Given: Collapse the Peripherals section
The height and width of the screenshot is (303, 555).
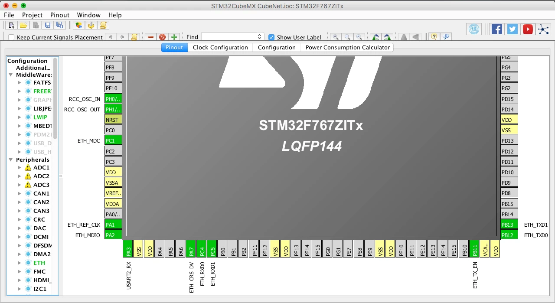Looking at the screenshot, I should click(x=11, y=160).
